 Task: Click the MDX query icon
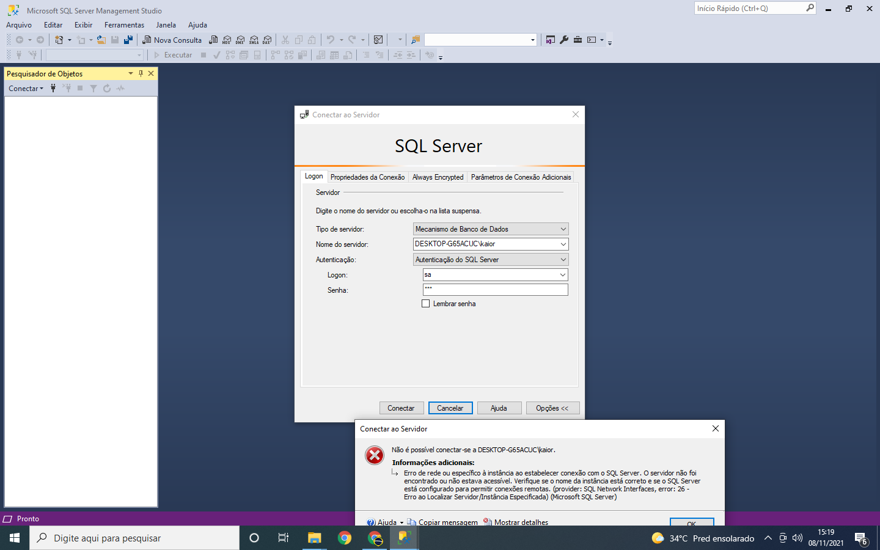tap(227, 40)
